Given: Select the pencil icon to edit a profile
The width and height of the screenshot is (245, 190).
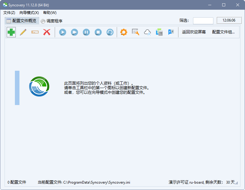Looking at the screenshot, I should [x=23, y=32].
